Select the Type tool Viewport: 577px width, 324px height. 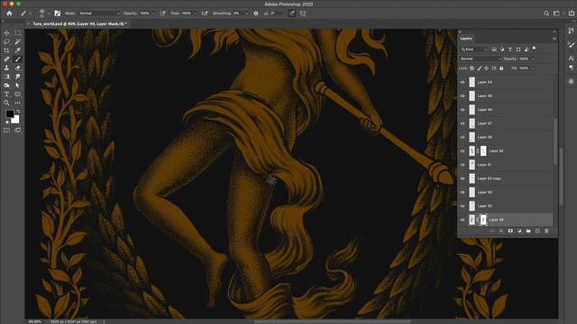pyautogui.click(x=6, y=94)
